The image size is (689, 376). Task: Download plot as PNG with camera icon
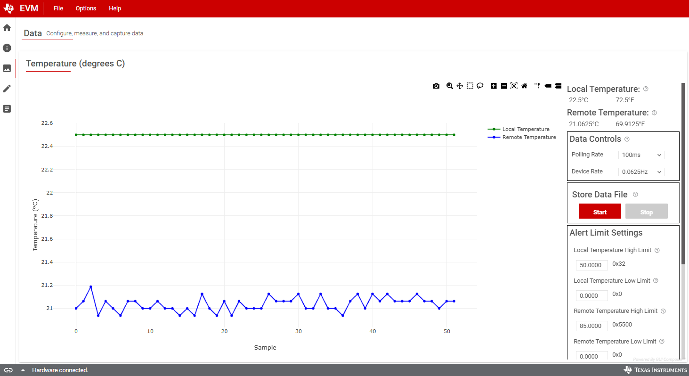436,86
